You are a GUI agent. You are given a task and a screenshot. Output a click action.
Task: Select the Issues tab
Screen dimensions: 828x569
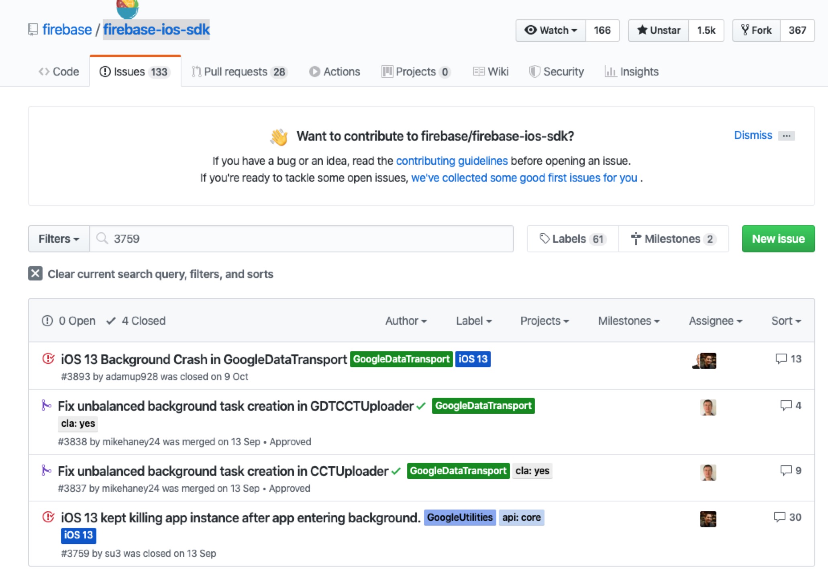pyautogui.click(x=135, y=72)
